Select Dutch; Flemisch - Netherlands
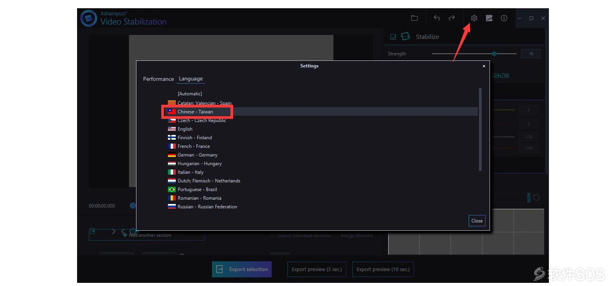The width and height of the screenshot is (613, 286). click(x=209, y=181)
